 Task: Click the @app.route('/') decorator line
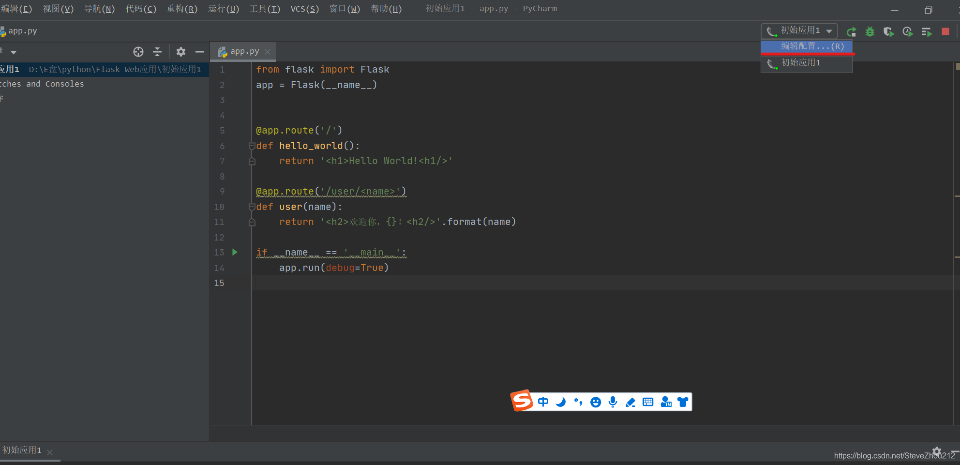click(299, 130)
